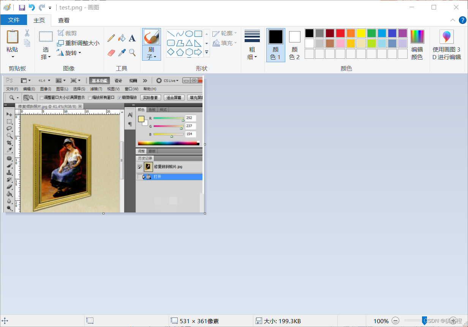Pick the yellow palette swatch
This screenshot has width=468, height=327.
pyautogui.click(x=361, y=33)
